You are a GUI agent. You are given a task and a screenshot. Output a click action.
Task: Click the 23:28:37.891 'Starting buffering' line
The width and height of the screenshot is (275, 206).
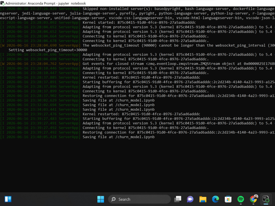(x=137, y=82)
